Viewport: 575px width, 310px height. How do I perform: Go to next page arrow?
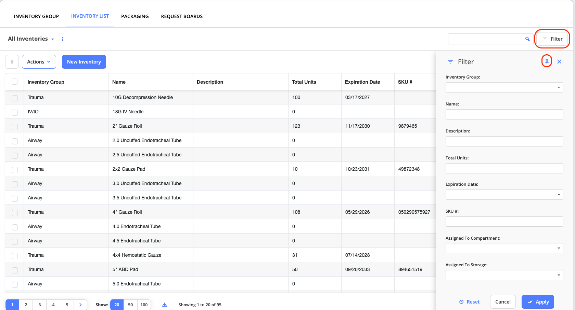click(x=80, y=305)
